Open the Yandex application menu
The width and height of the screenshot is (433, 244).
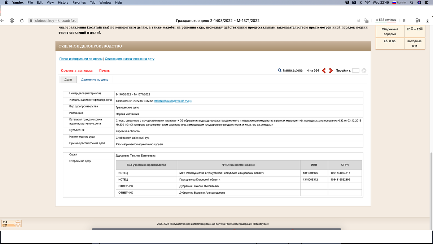click(x=18, y=3)
